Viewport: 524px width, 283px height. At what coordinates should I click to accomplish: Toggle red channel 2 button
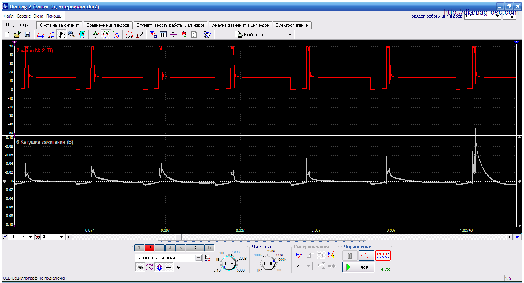149,248
